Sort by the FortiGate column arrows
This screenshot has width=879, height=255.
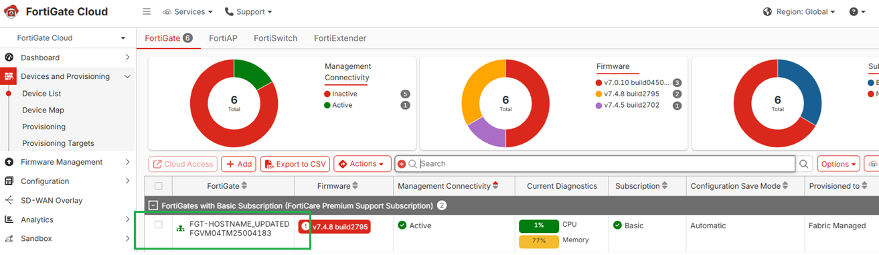[x=244, y=185]
